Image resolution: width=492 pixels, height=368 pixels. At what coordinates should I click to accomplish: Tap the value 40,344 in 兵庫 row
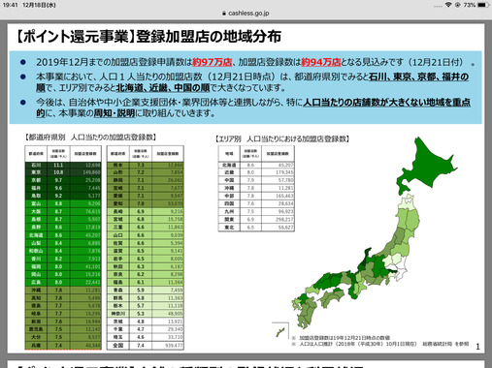[93, 346]
